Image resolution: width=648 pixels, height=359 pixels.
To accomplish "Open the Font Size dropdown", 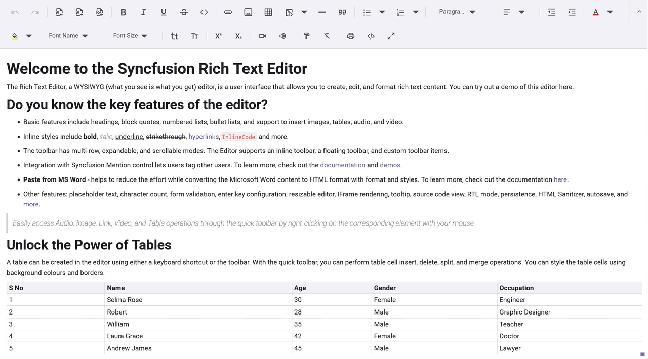I will [x=130, y=36].
